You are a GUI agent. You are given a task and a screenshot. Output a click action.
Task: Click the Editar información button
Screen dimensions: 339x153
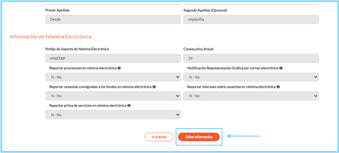tap(199, 137)
